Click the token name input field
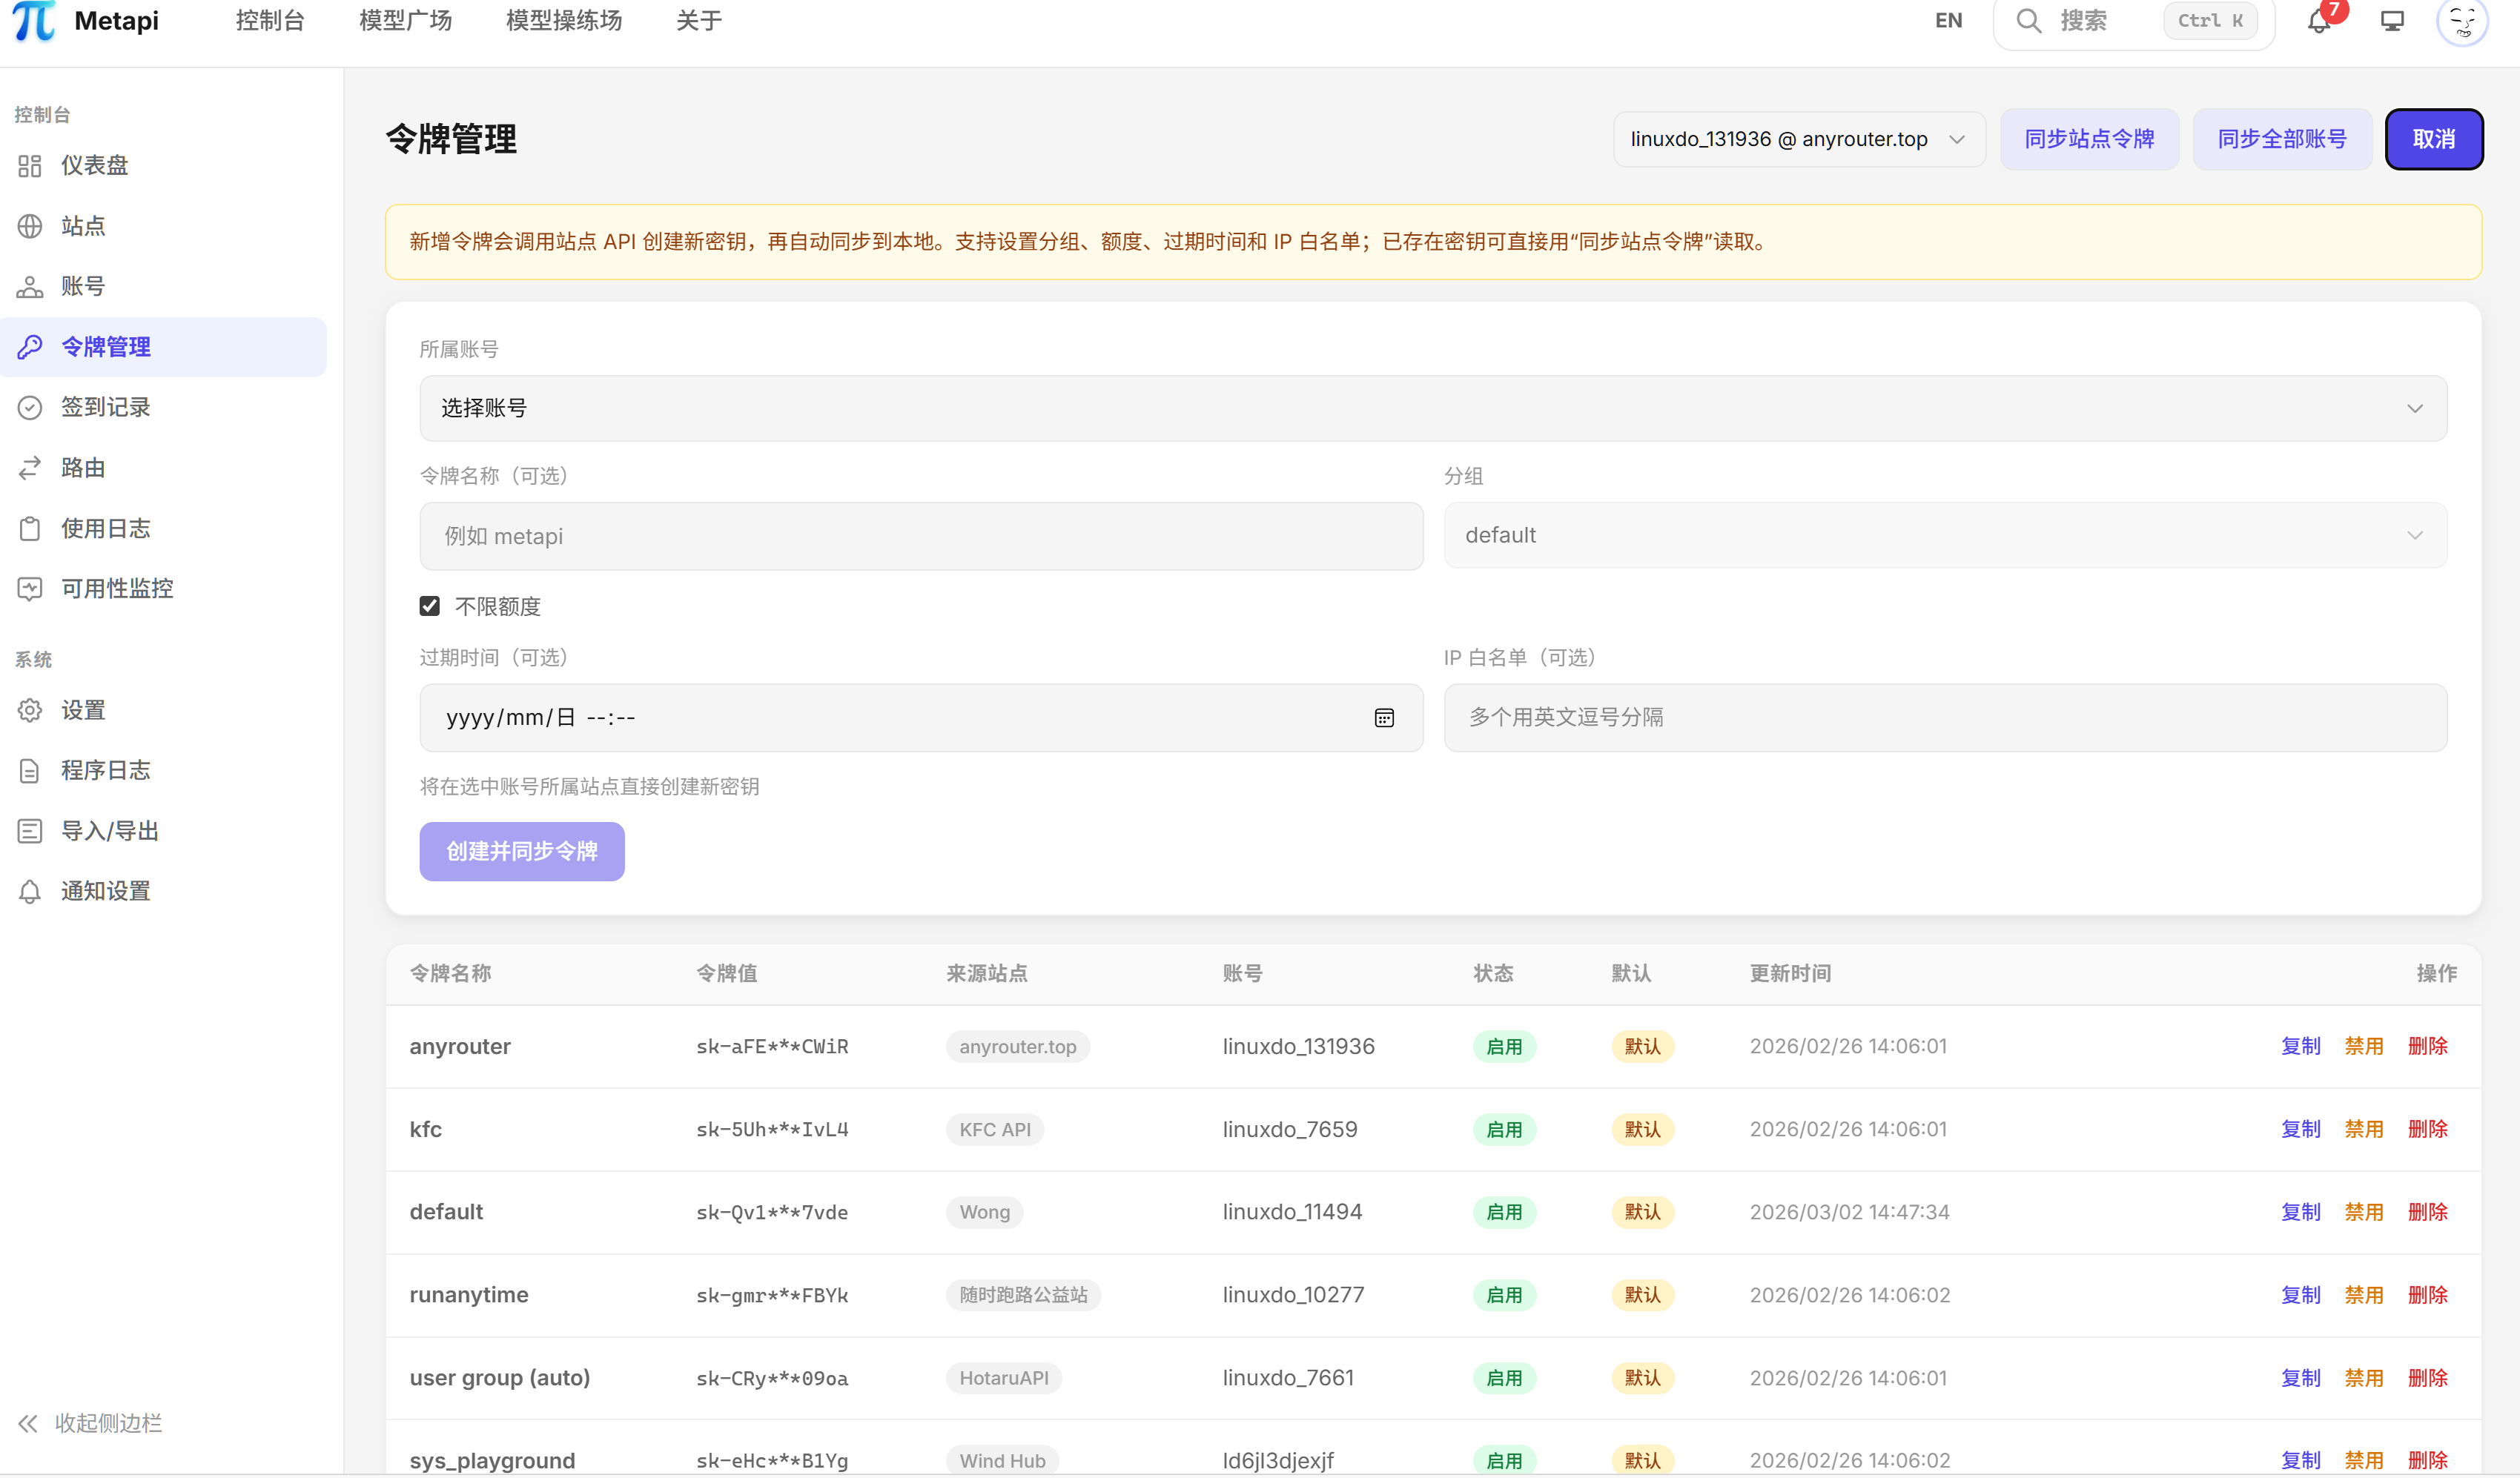The image size is (2520, 1478). click(920, 536)
